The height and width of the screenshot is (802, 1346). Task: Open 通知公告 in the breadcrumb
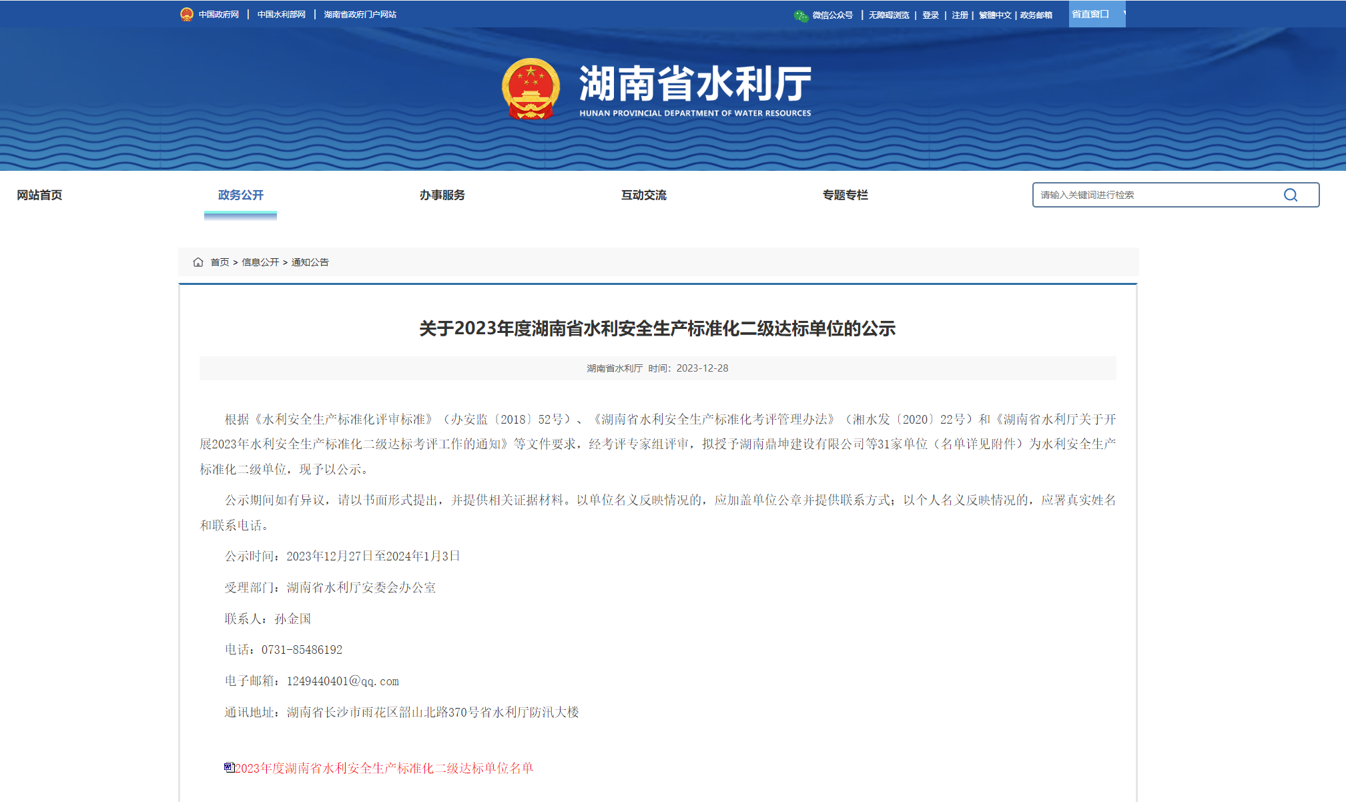click(x=310, y=262)
